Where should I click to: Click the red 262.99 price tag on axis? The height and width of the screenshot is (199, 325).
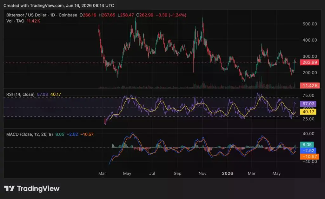tap(310, 63)
